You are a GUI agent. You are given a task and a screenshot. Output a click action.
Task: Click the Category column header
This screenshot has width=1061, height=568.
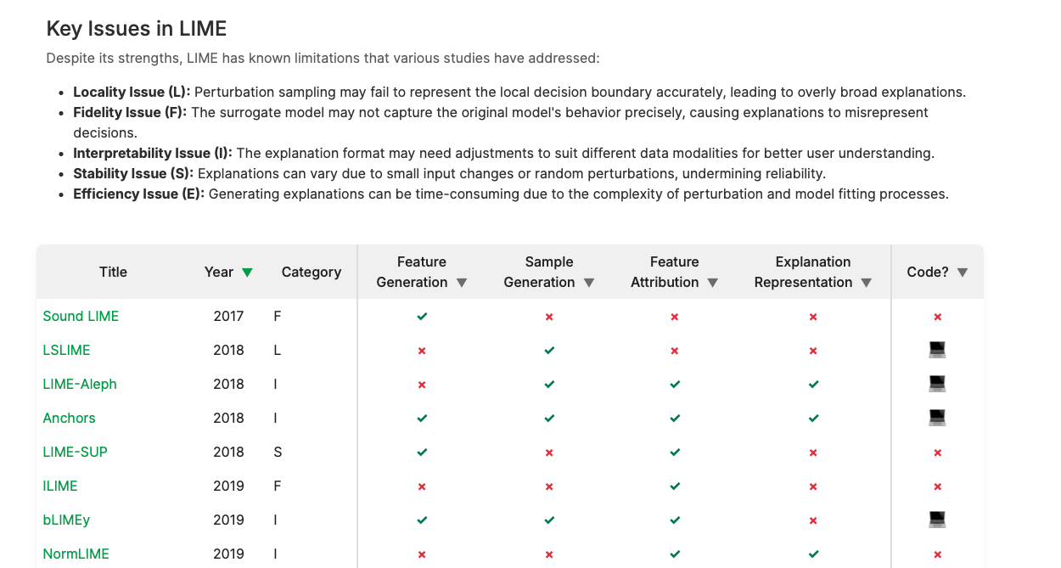click(x=312, y=272)
